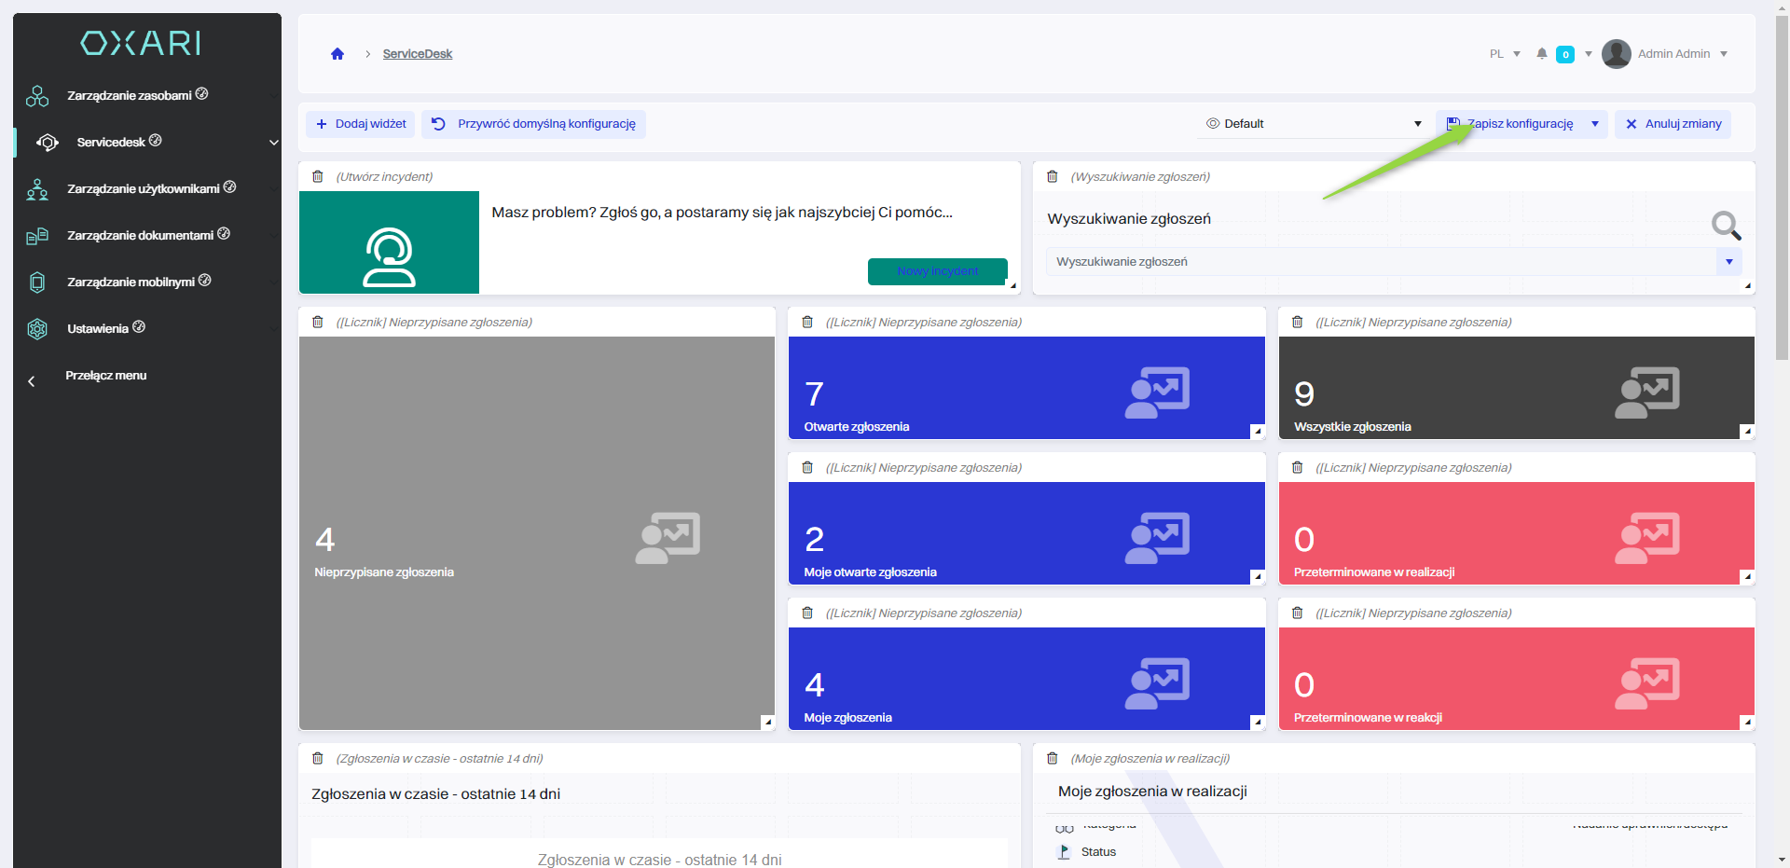1790x868 pixels.
Task: Select Ustawienia in the sidebar
Action: coord(98,329)
